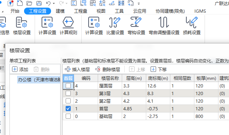Open the 视图 tab

101,11
